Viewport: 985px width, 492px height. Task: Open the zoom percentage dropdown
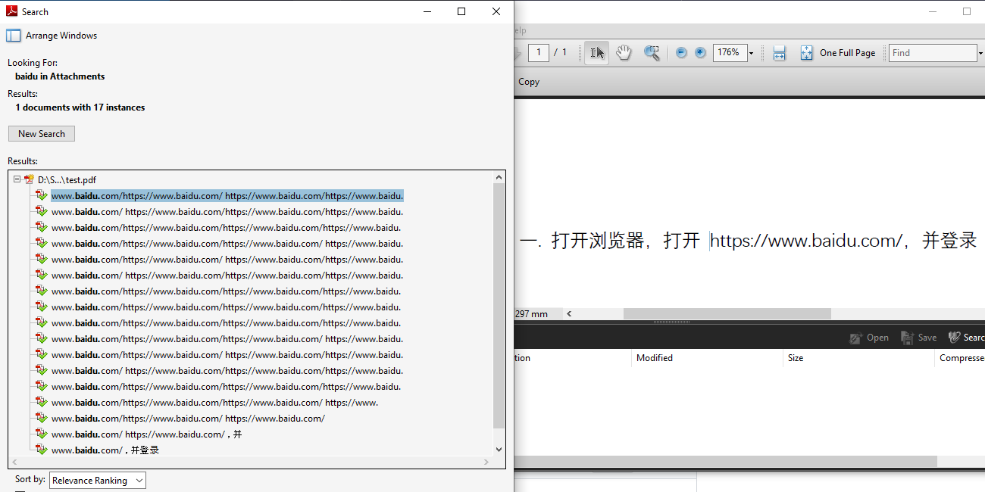(751, 52)
